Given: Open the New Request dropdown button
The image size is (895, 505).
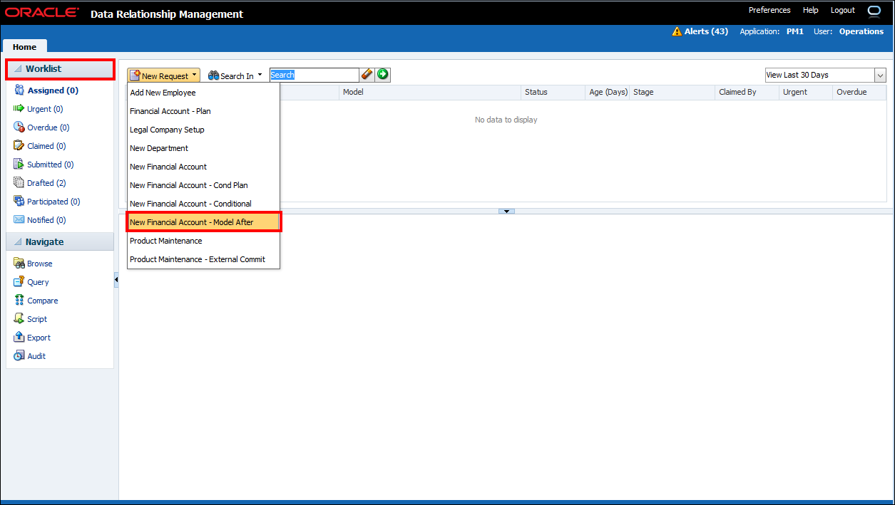Looking at the screenshot, I should point(163,76).
